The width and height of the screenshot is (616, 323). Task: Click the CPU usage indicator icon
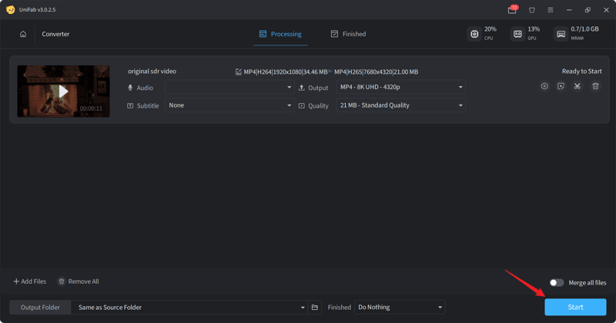pos(474,34)
